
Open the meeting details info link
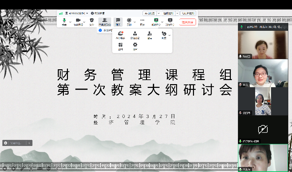(x=98, y=13)
